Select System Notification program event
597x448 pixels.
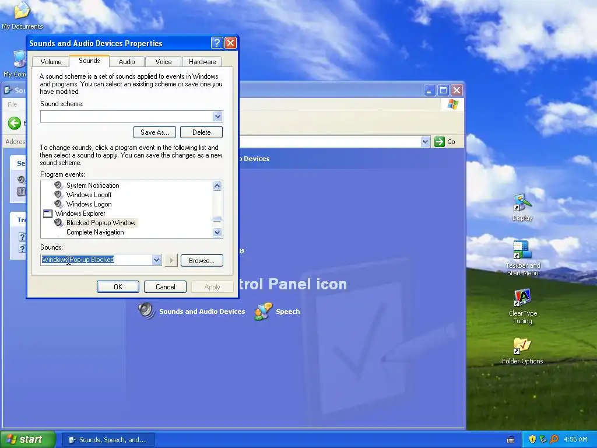tap(93, 185)
